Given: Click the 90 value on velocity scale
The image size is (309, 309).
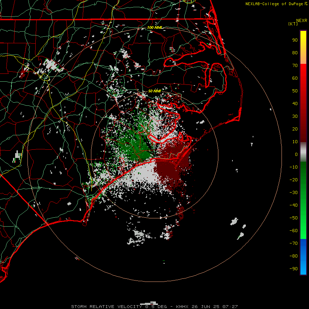Looking at the screenshot, I should point(295,40).
